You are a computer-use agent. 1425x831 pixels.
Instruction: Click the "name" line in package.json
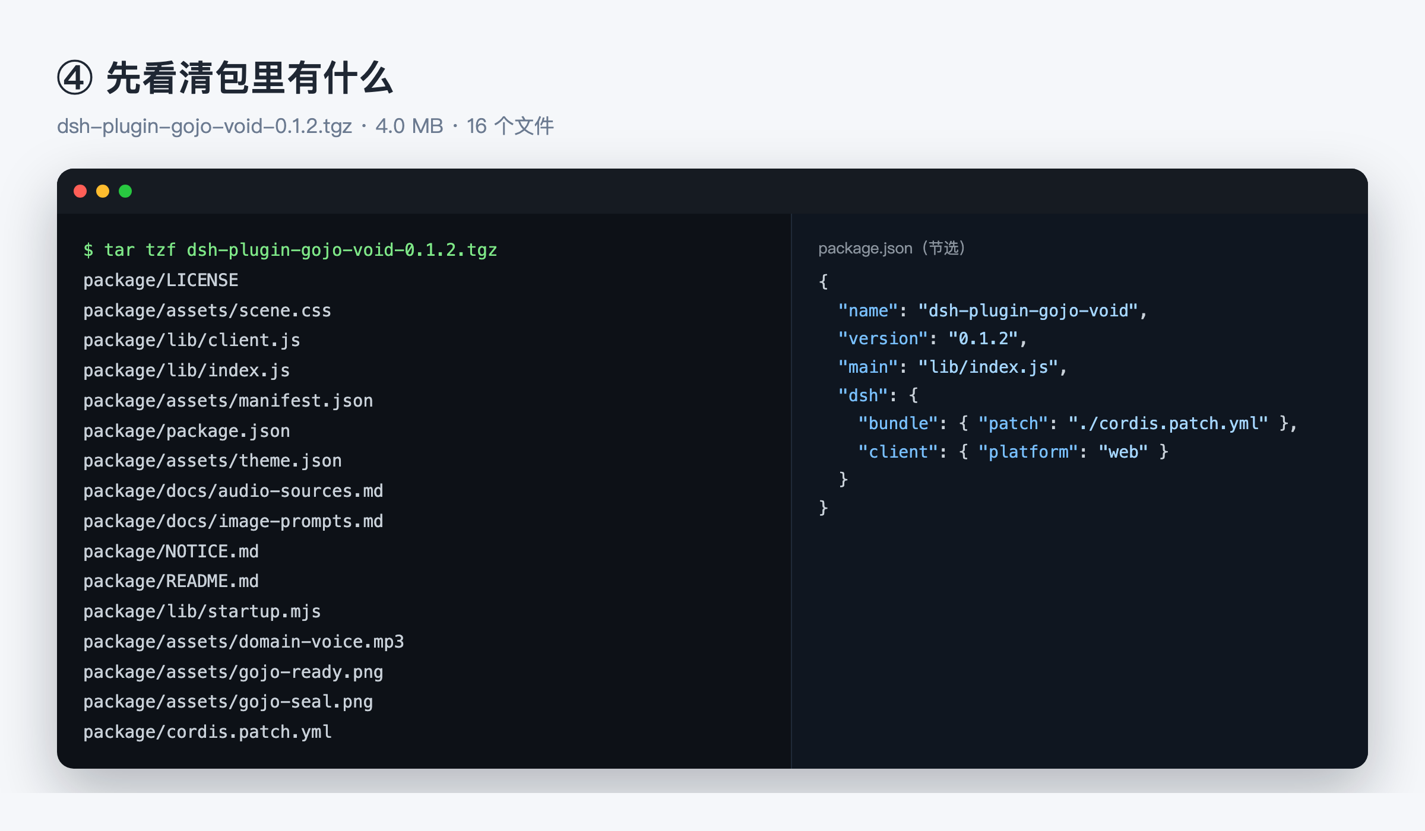pos(993,310)
